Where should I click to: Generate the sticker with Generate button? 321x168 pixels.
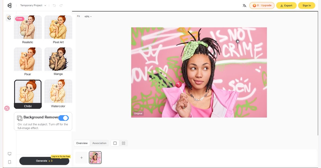44,161
